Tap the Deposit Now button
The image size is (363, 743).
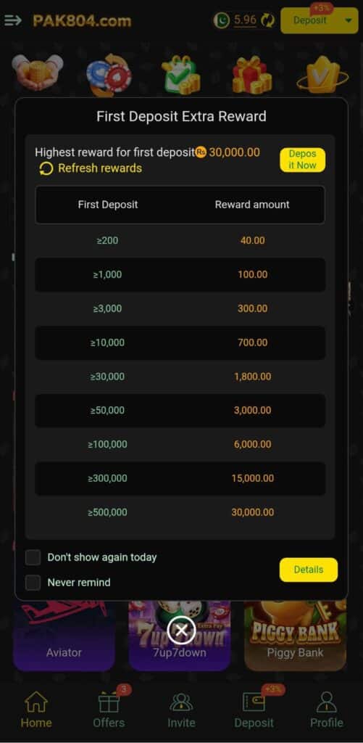coord(302,160)
